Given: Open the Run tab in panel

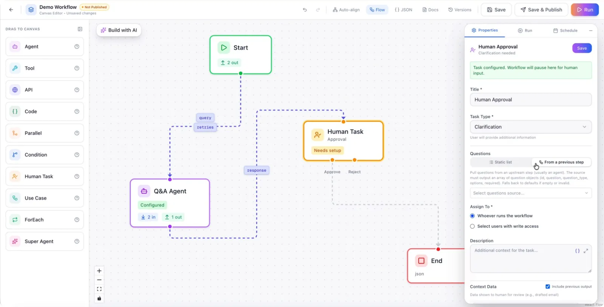Looking at the screenshot, I should coord(525,31).
